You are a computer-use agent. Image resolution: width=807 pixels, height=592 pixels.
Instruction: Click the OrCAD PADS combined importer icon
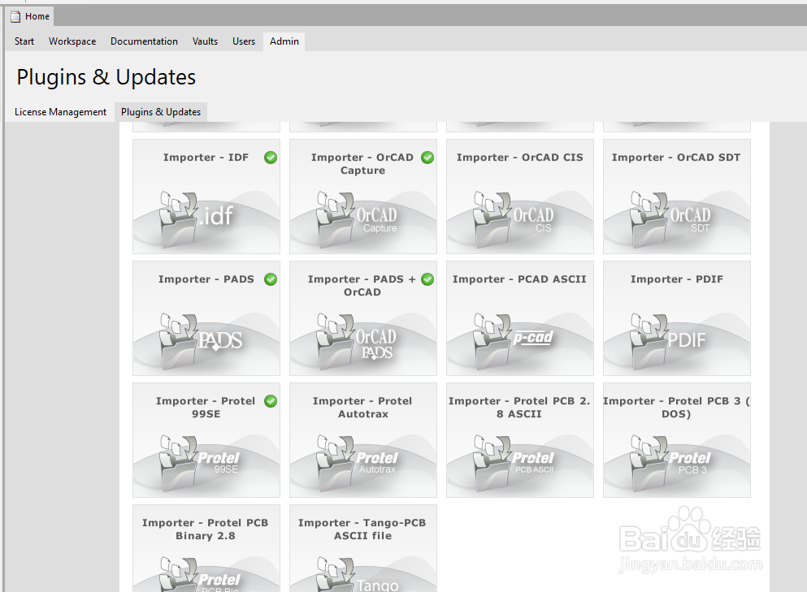pos(357,340)
